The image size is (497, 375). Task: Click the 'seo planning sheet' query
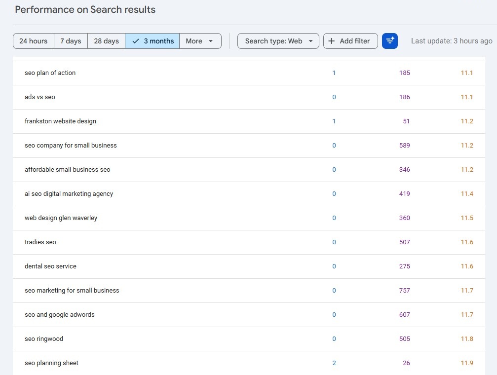pos(51,363)
